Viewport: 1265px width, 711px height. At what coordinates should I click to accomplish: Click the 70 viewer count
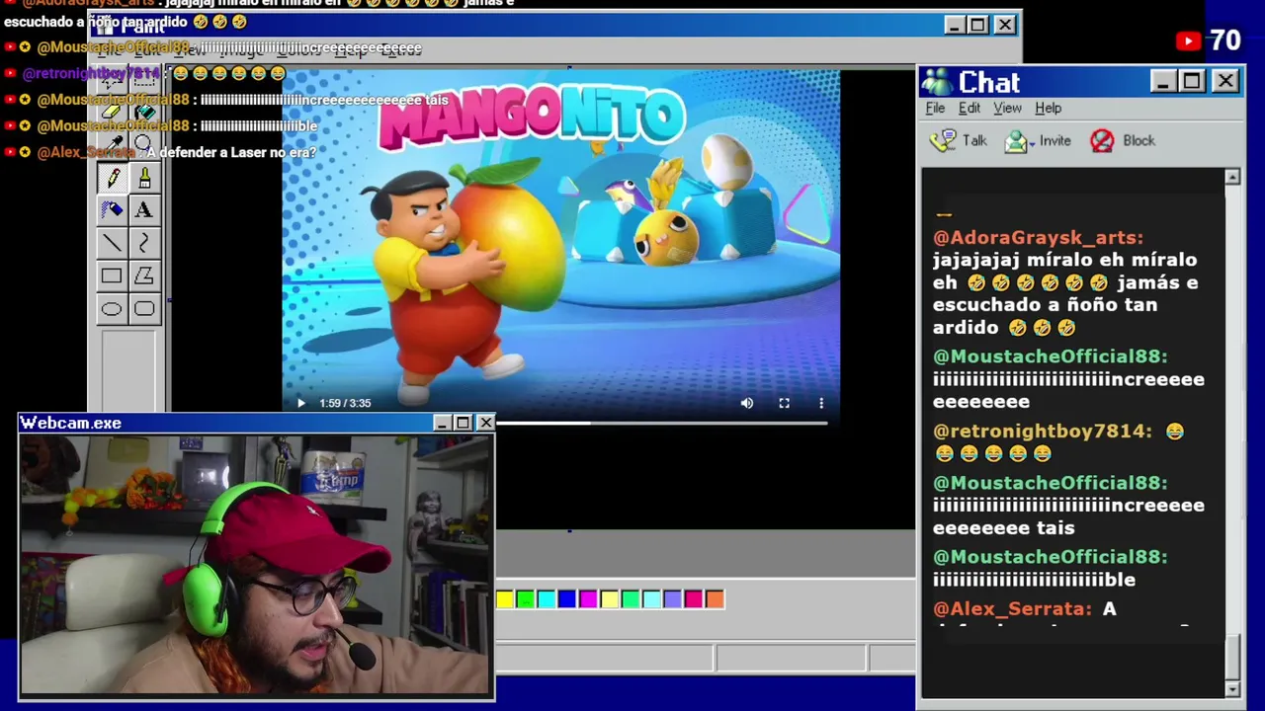pyautogui.click(x=1225, y=40)
